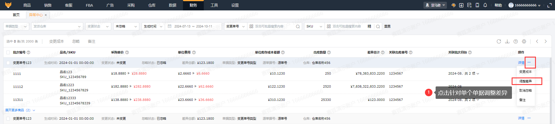Open the 财务 top menu

[193, 5]
